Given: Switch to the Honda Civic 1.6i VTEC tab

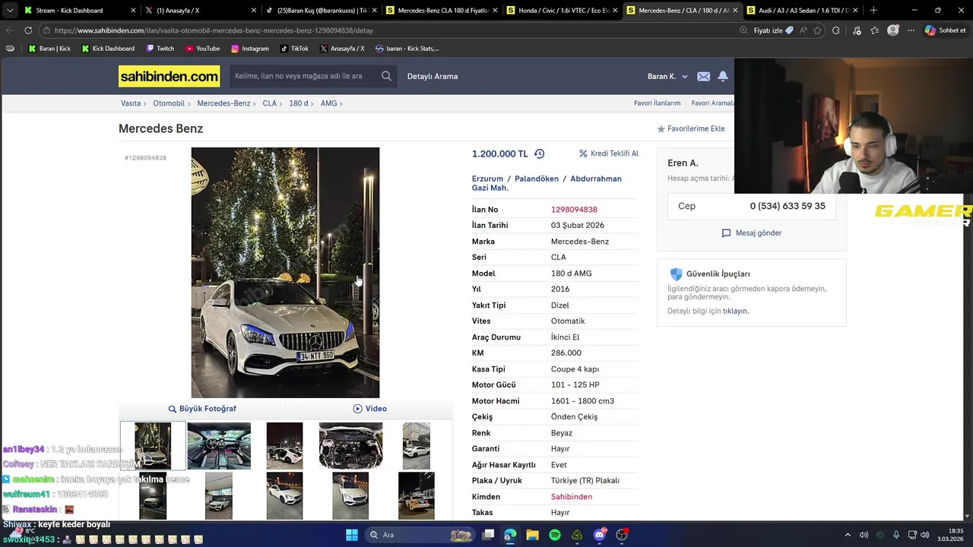Looking at the screenshot, I should tap(562, 10).
